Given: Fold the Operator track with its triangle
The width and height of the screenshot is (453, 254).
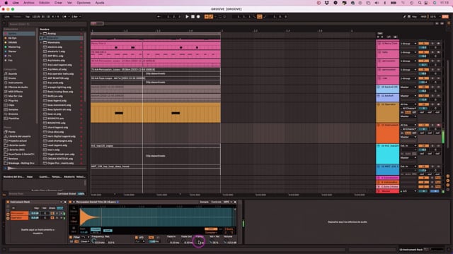Looking at the screenshot, I should click(379, 104).
